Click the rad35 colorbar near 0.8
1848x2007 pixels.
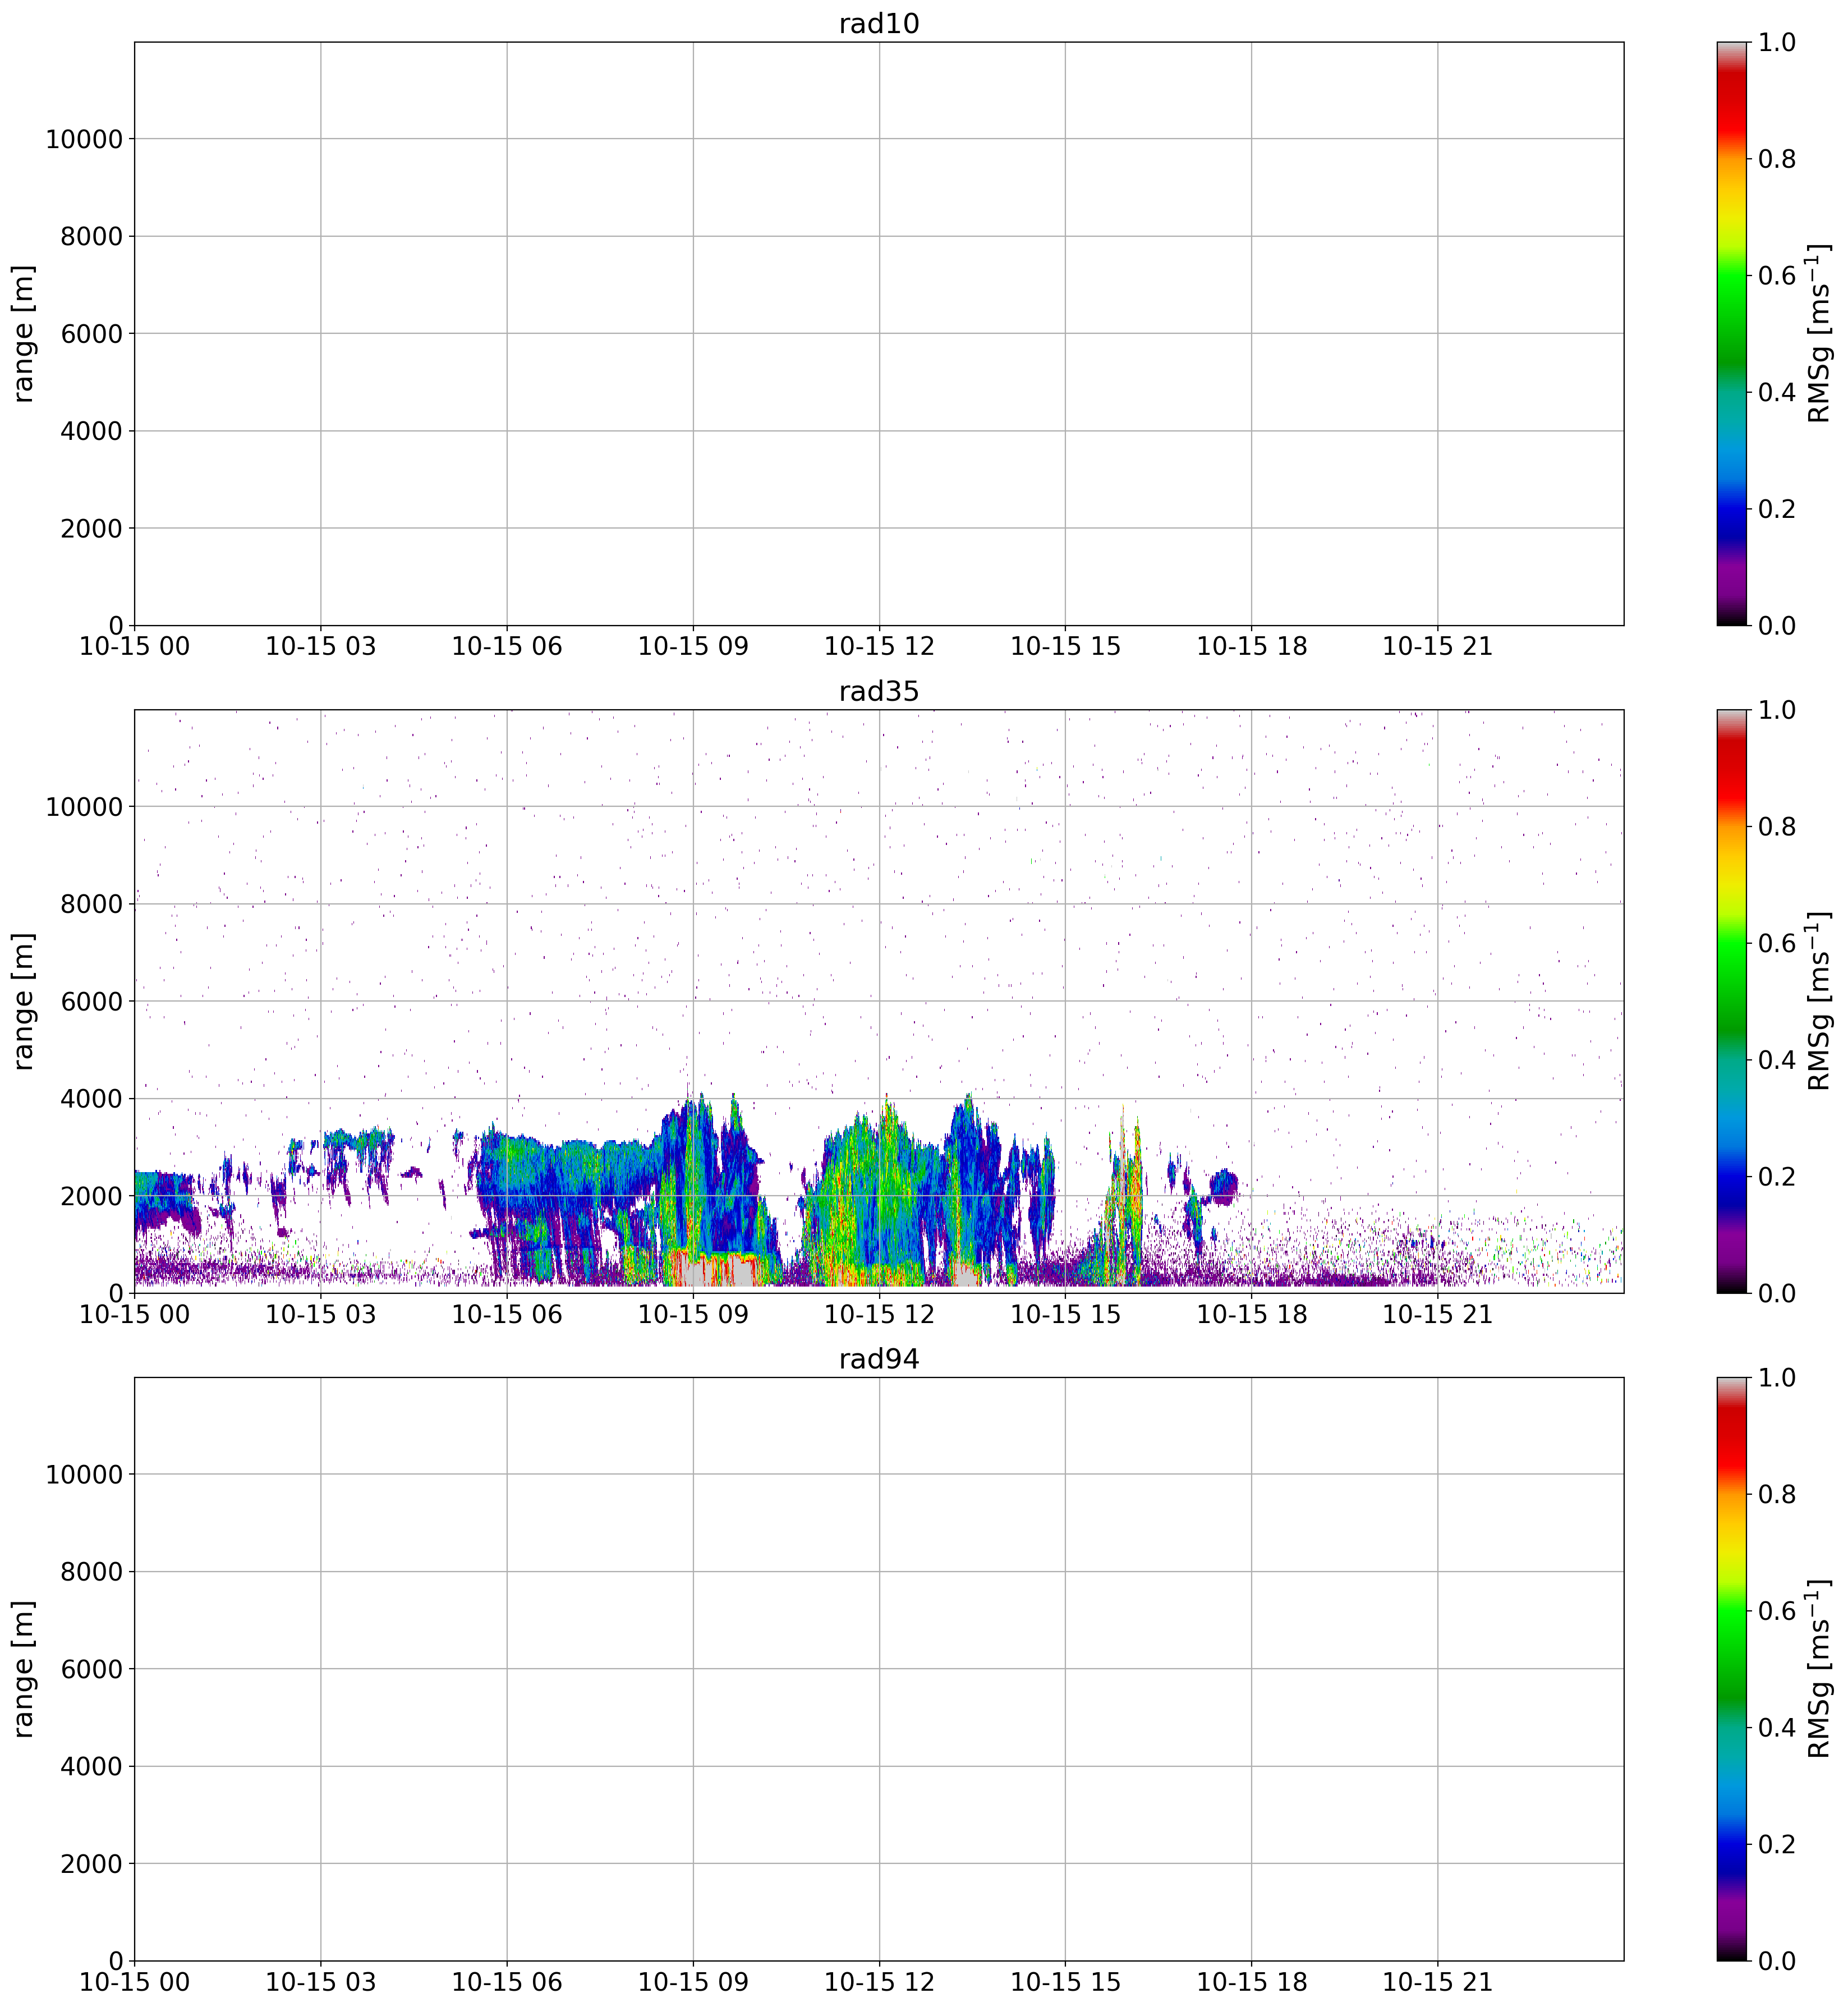pyautogui.click(x=1732, y=827)
